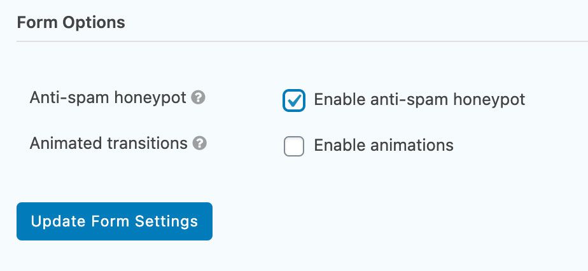Screen dimensions: 588x271
Task: Open the Animated transitions help tooltip icon
Action: coord(200,143)
